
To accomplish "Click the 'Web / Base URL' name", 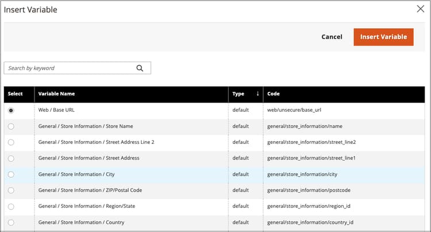I will (x=56, y=110).
